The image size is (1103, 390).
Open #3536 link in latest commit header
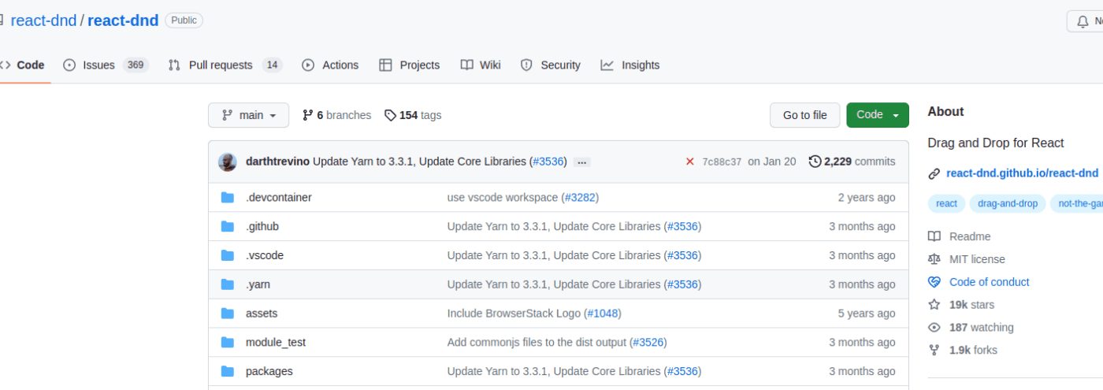(x=549, y=162)
